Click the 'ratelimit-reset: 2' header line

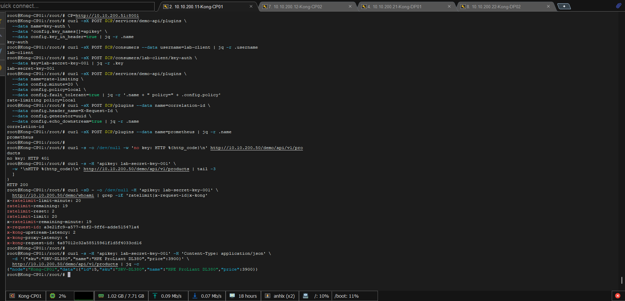[31, 211]
